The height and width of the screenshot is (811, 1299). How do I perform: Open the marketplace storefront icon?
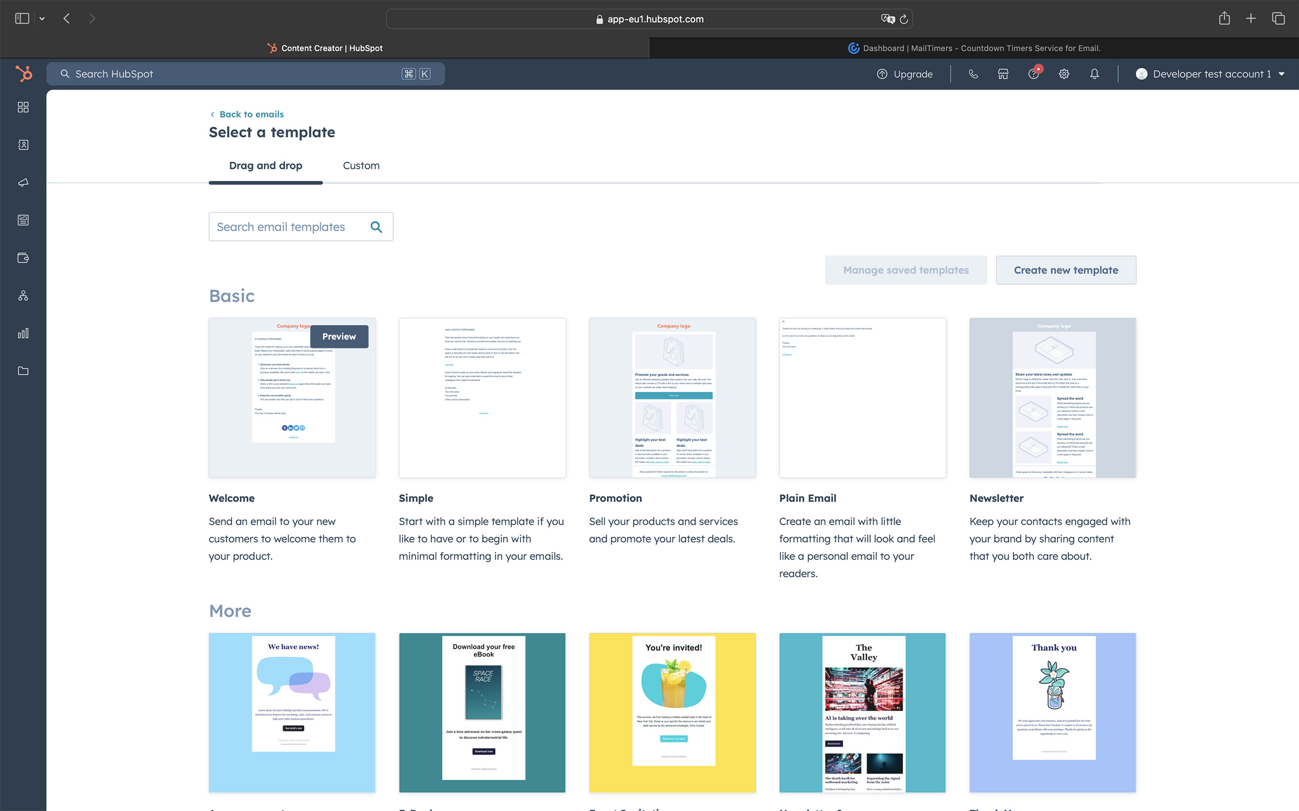pyautogui.click(x=1003, y=74)
